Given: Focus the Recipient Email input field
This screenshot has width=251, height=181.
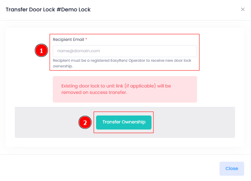Looking at the screenshot, I should click(x=125, y=51).
